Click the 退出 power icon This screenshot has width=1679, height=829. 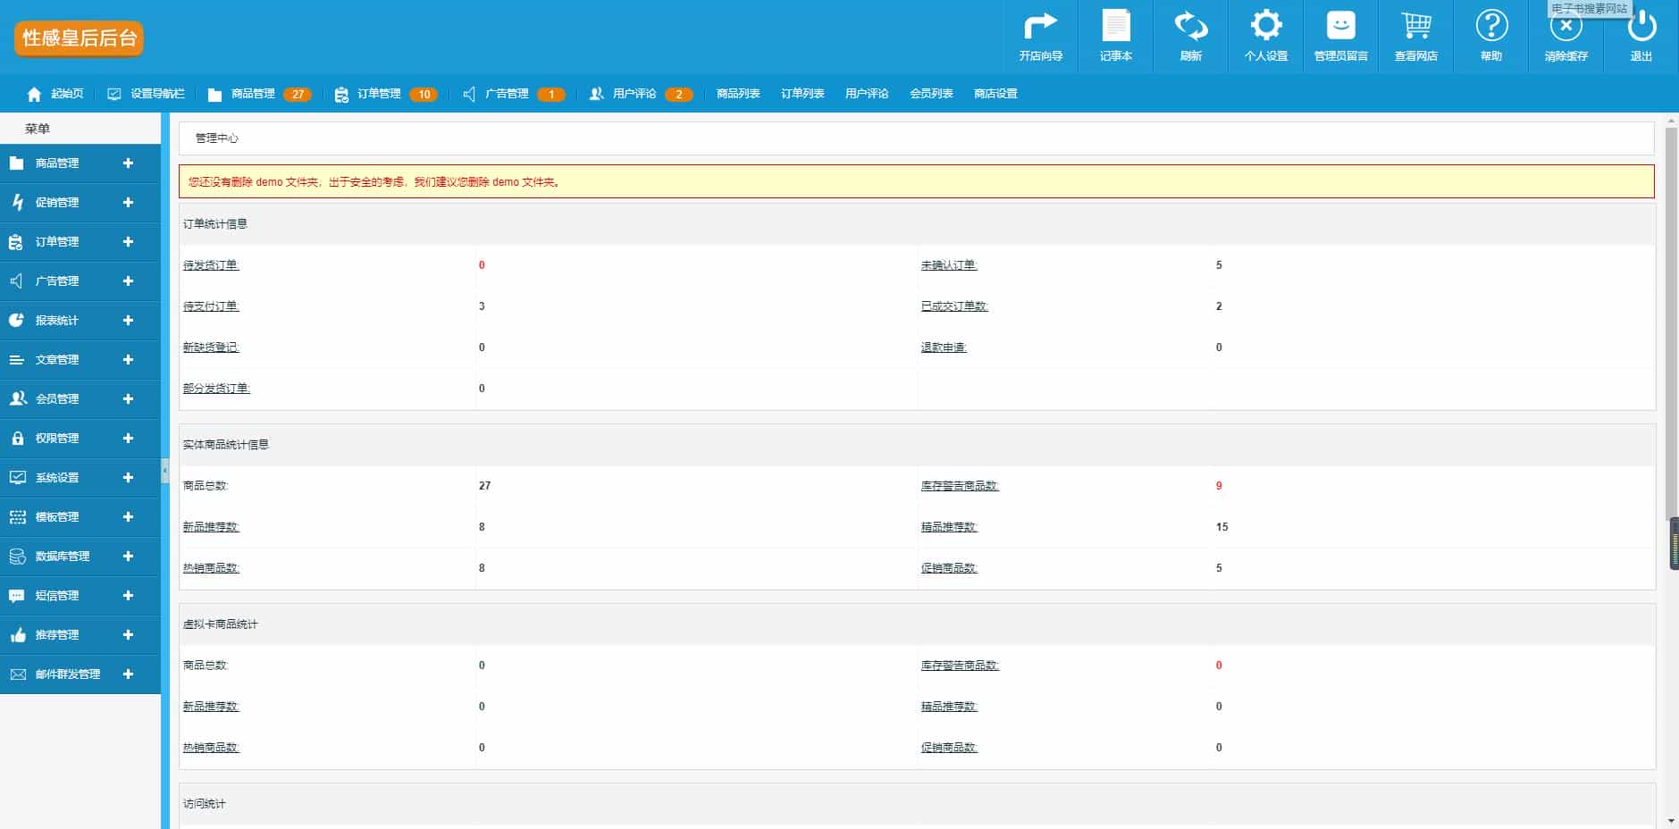[1641, 29]
